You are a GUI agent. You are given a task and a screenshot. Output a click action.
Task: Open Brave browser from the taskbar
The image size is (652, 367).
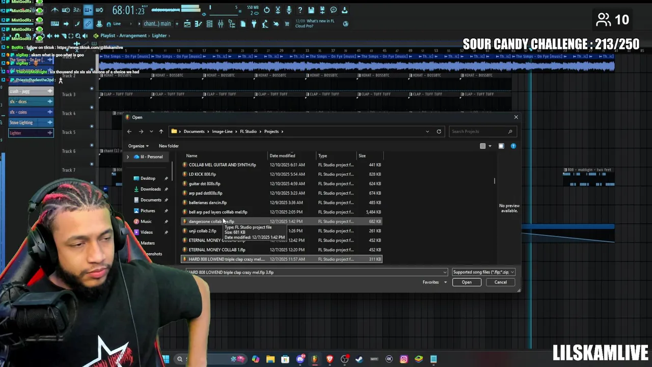pos(330,359)
